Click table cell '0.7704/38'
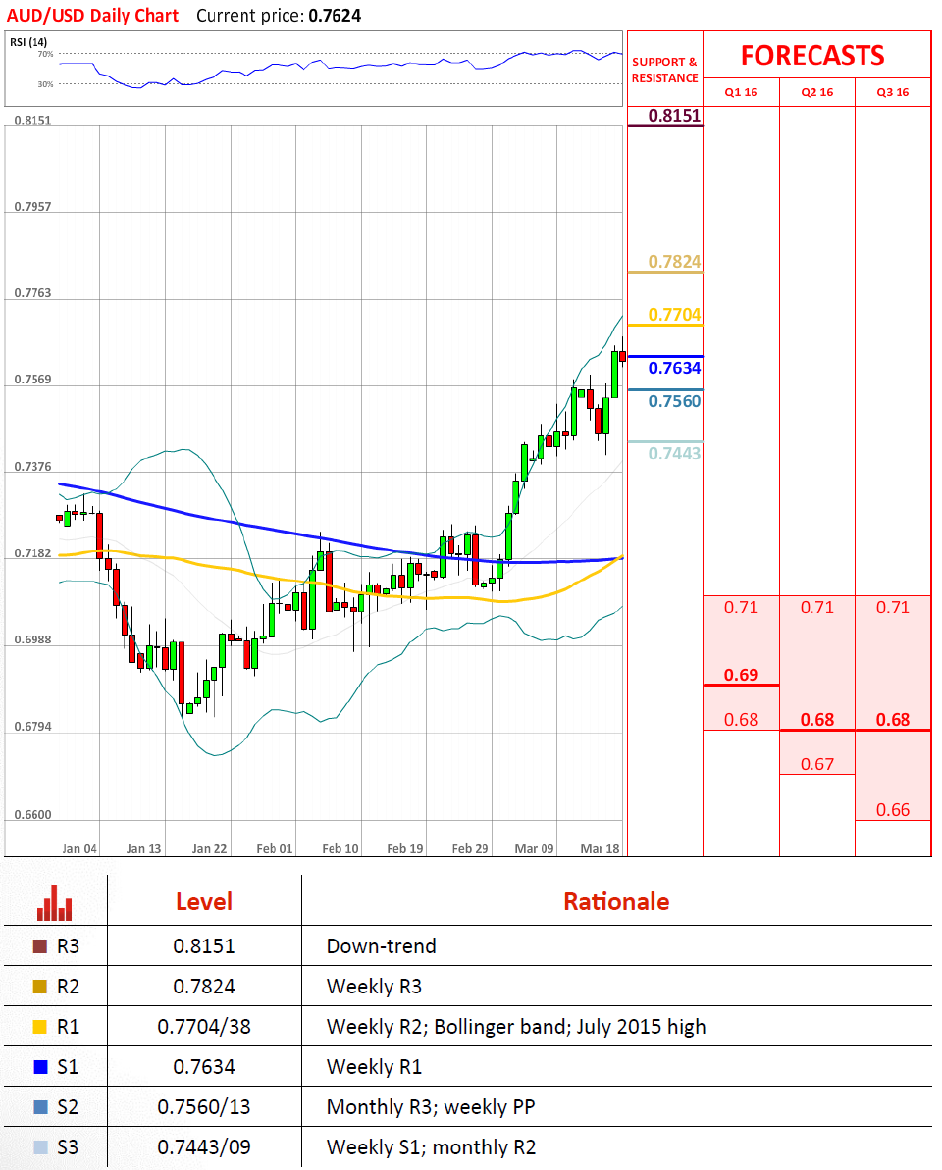The image size is (942, 1170). [x=204, y=1027]
